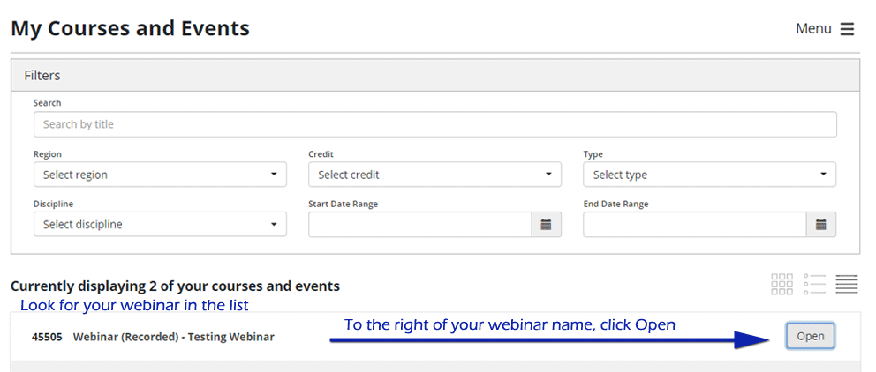Click the Menu text label
This screenshot has width=876, height=372.
[813, 29]
